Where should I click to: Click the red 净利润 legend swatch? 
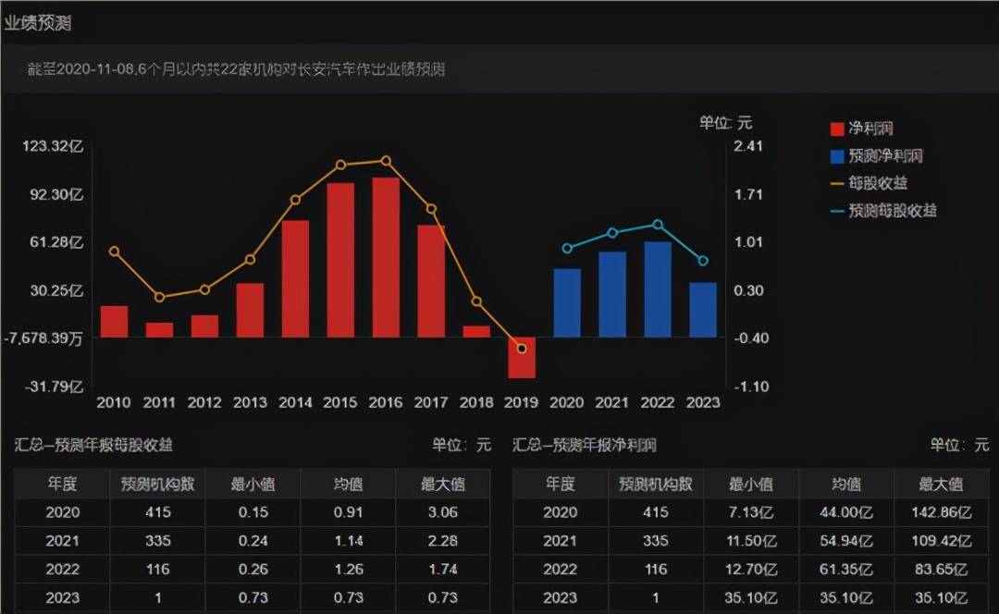[x=838, y=129]
